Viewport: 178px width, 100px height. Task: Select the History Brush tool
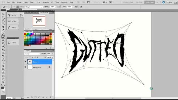(x=3, y=43)
